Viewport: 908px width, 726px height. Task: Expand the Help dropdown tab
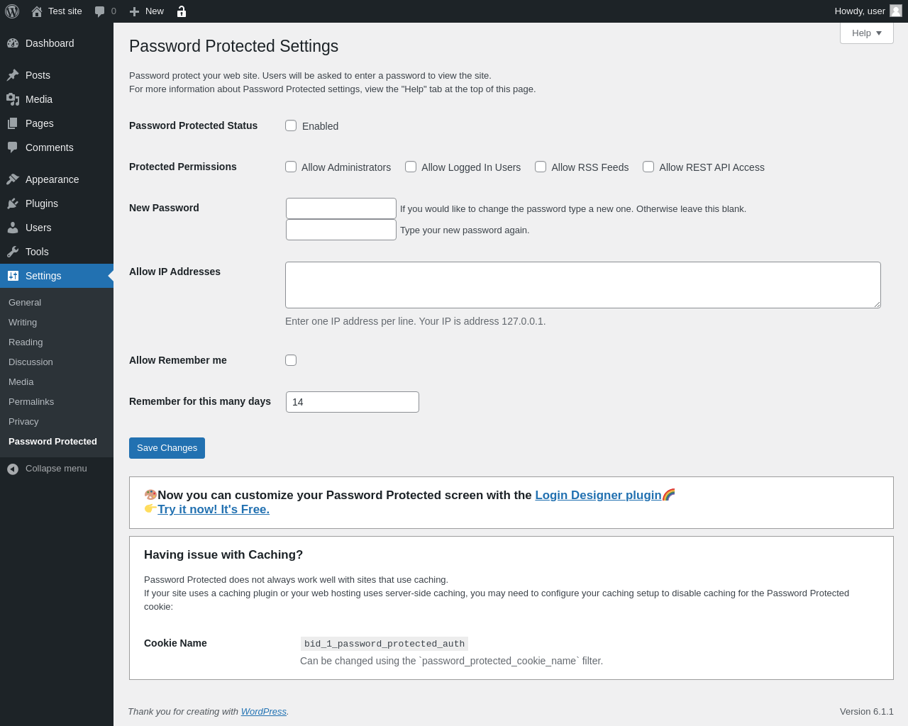(x=866, y=33)
